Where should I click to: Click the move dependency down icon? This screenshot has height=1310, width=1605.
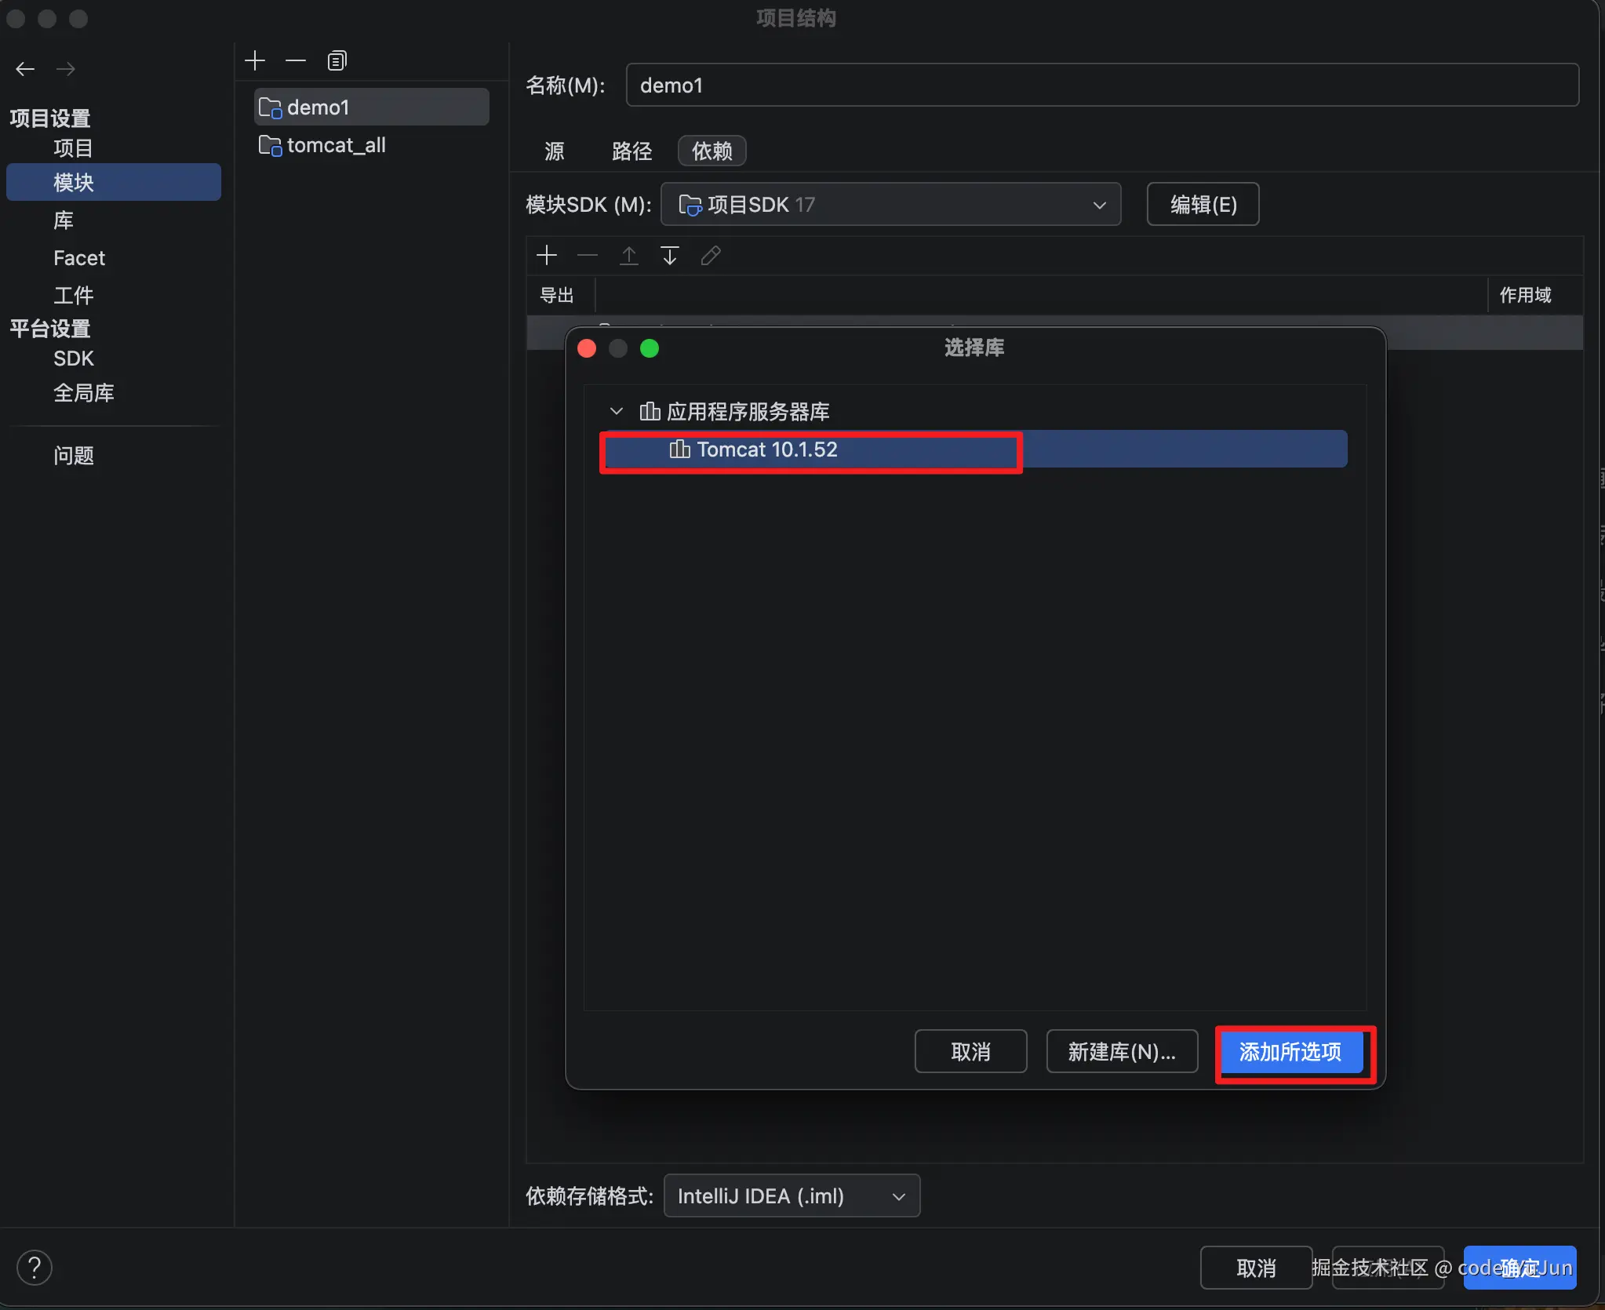tap(669, 255)
